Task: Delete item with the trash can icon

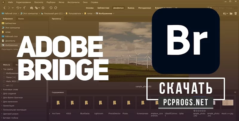Action: point(236,13)
